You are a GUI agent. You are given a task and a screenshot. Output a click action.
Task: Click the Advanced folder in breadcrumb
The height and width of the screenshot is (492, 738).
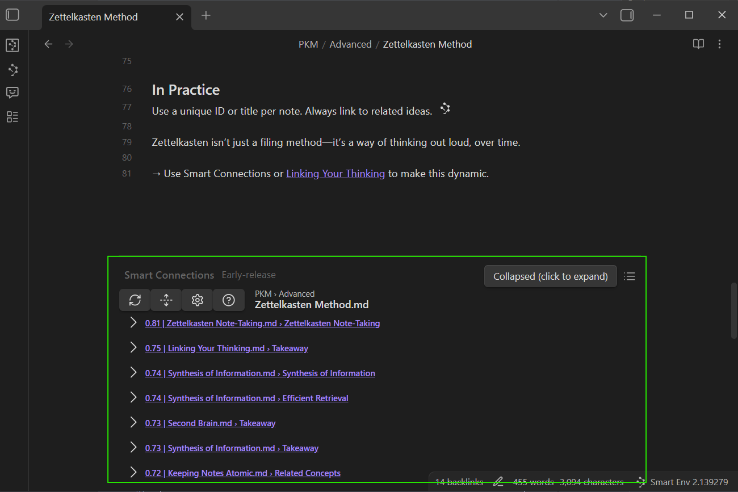(x=350, y=44)
